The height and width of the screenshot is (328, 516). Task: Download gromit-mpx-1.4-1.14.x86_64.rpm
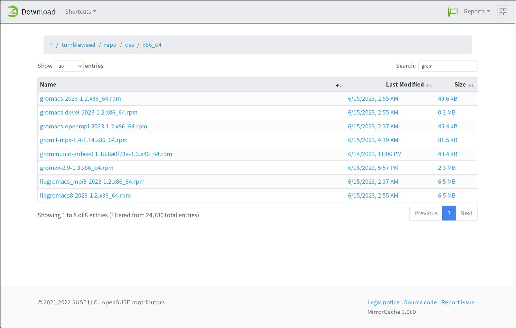pos(84,140)
